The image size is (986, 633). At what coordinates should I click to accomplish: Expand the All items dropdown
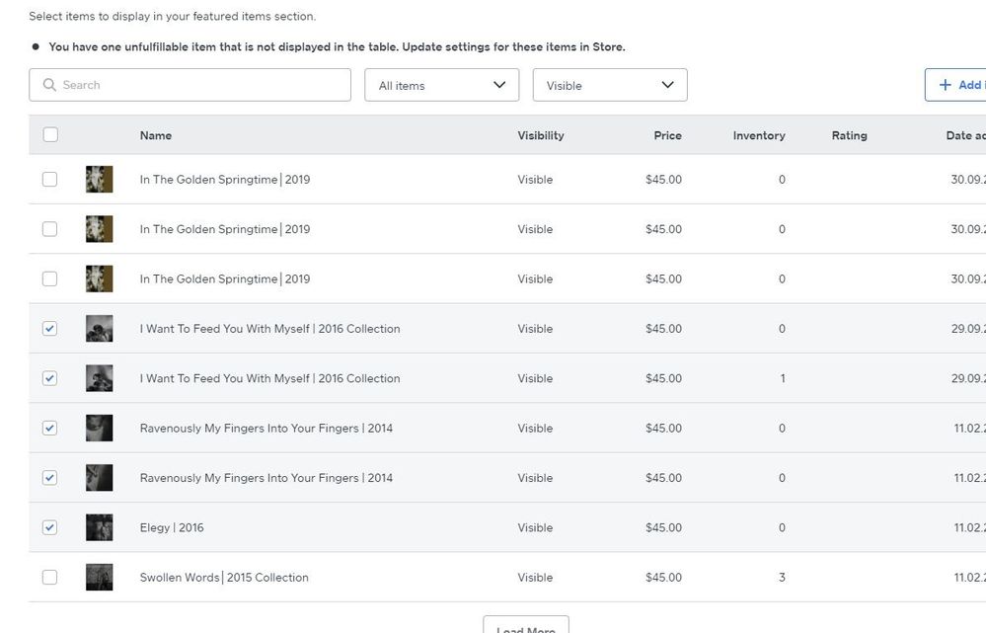point(441,85)
